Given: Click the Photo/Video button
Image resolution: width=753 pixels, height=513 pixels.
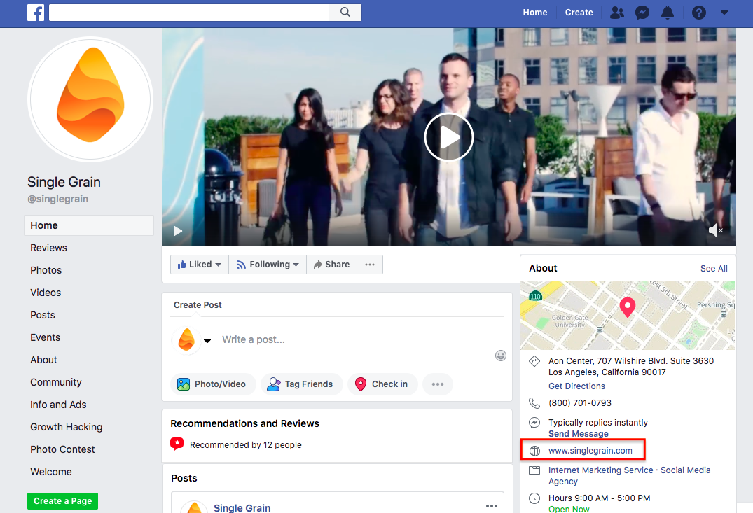Looking at the screenshot, I should point(213,384).
